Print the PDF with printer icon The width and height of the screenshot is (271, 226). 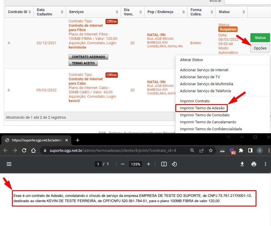click(x=254, y=164)
